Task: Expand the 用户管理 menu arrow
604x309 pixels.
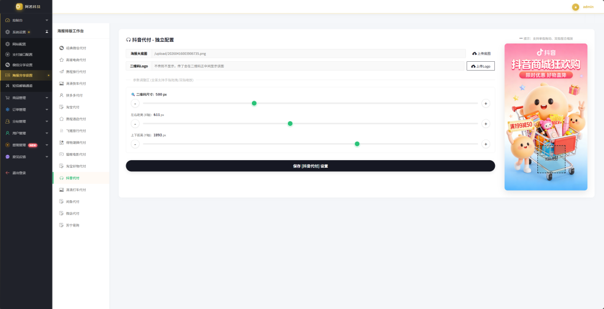Action: point(47,134)
